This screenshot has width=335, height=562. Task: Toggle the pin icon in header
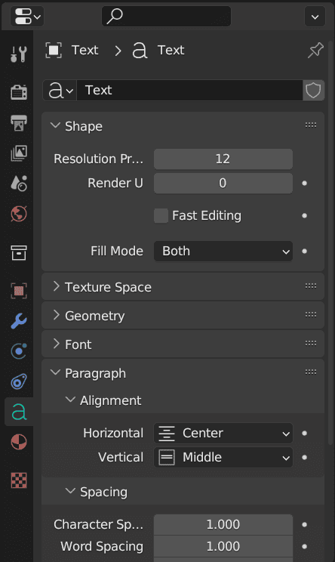(x=315, y=50)
